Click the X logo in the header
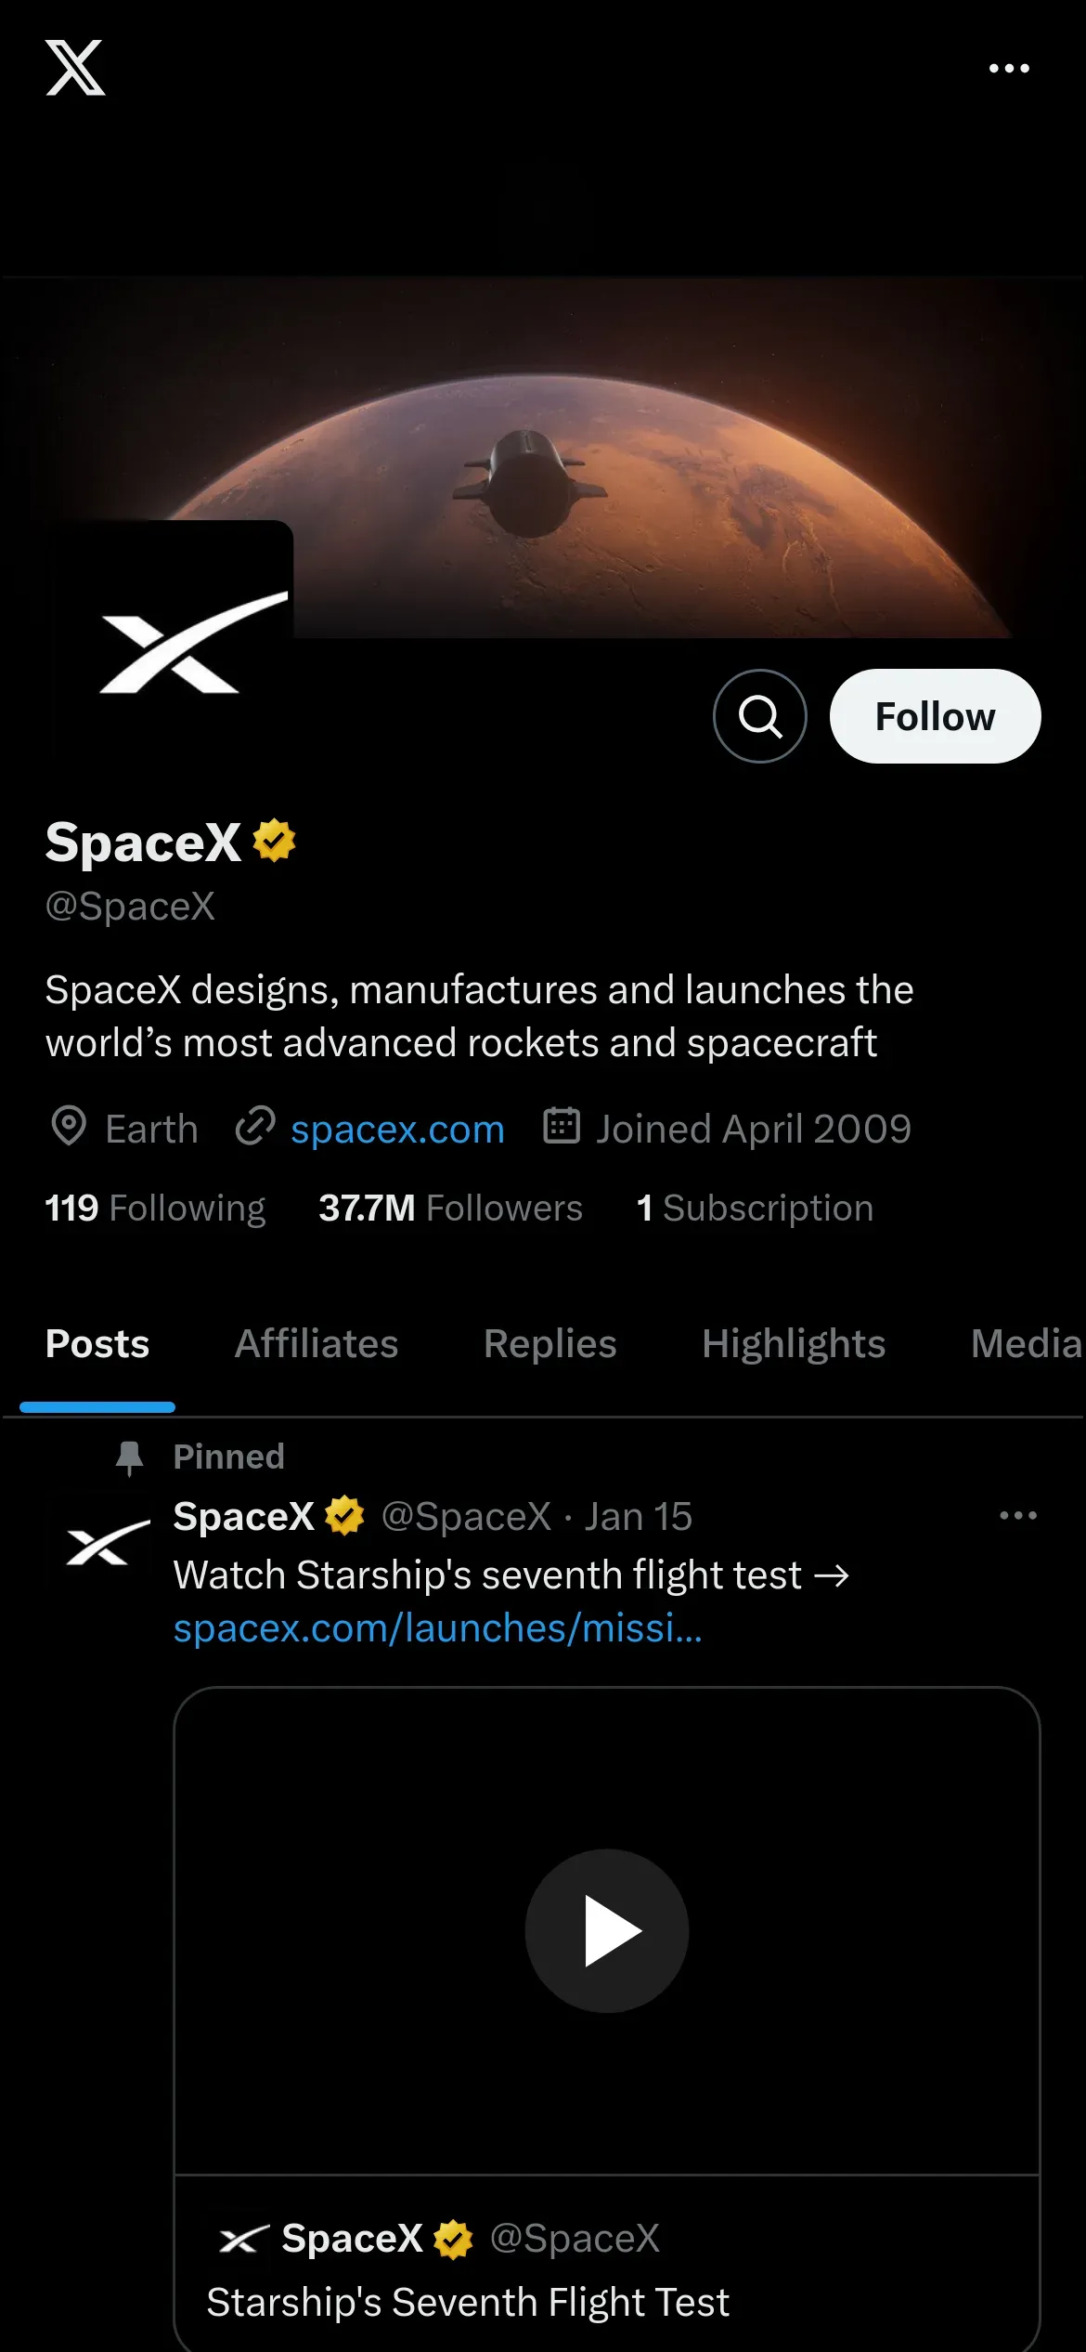 point(75,68)
